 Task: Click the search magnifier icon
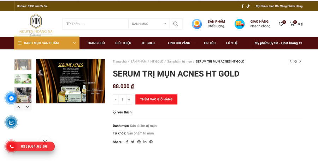pyautogui.click(x=176, y=24)
